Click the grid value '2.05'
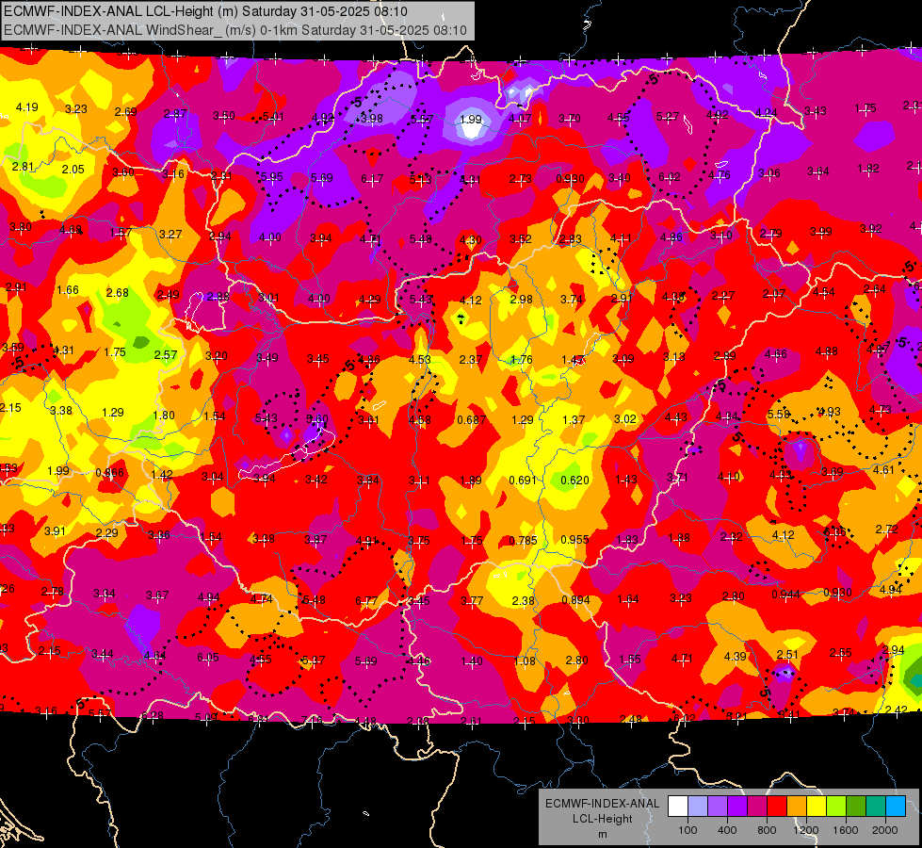Screen dimensions: 922x848 pyautogui.click(x=73, y=169)
